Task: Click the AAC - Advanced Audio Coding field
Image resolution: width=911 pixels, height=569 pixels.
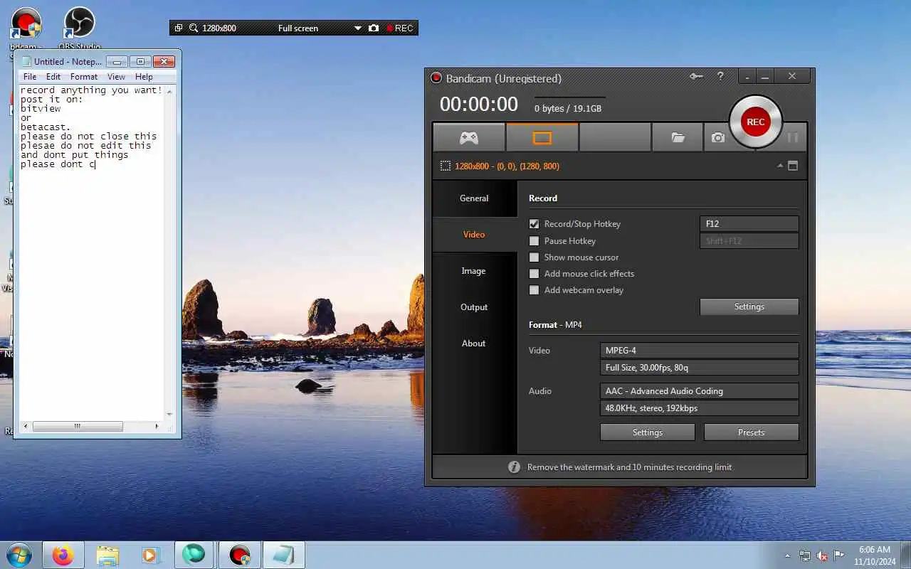Action: coord(700,390)
